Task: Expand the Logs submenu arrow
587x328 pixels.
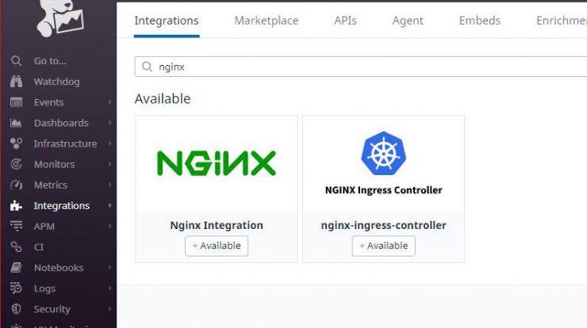Action: [x=109, y=288]
